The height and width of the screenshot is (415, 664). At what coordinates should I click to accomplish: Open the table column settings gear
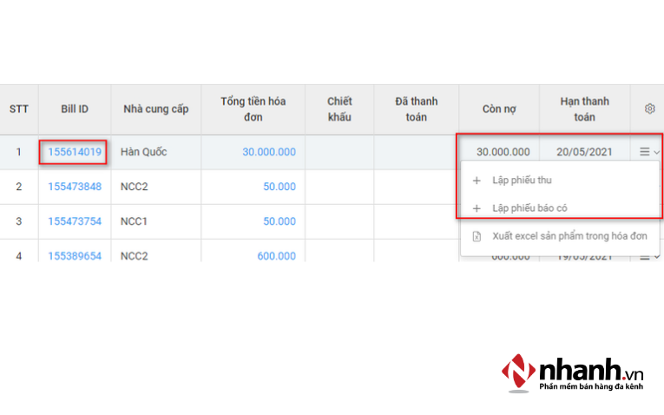click(649, 109)
